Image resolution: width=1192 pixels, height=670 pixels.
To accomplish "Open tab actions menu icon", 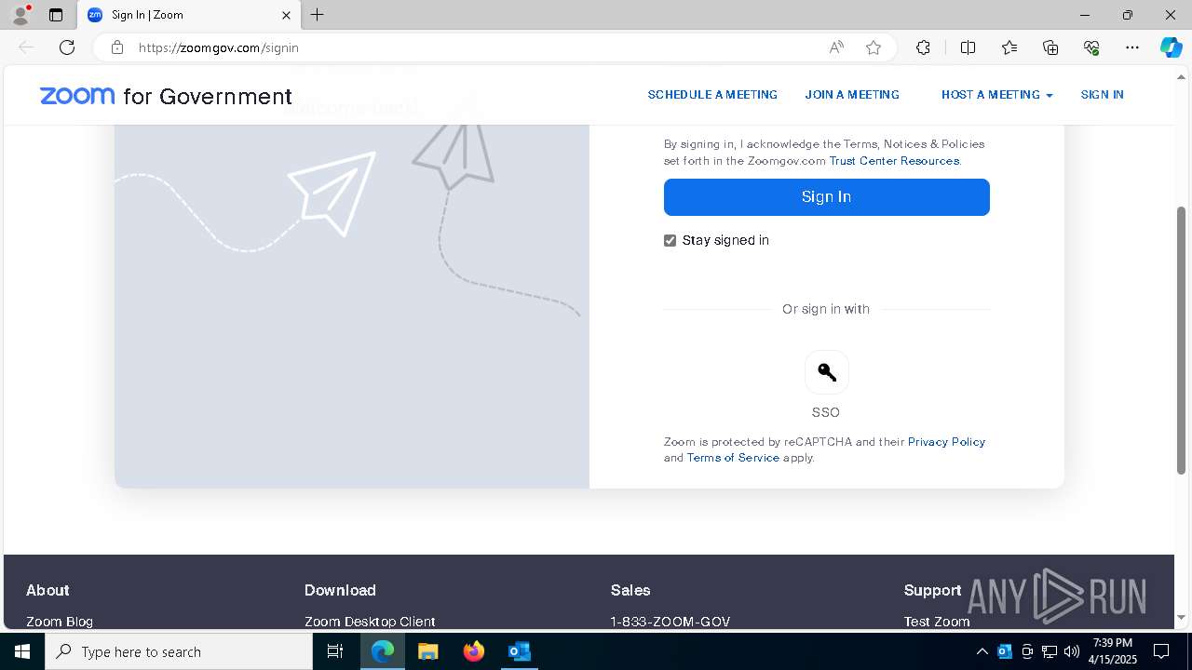I will coord(56,15).
